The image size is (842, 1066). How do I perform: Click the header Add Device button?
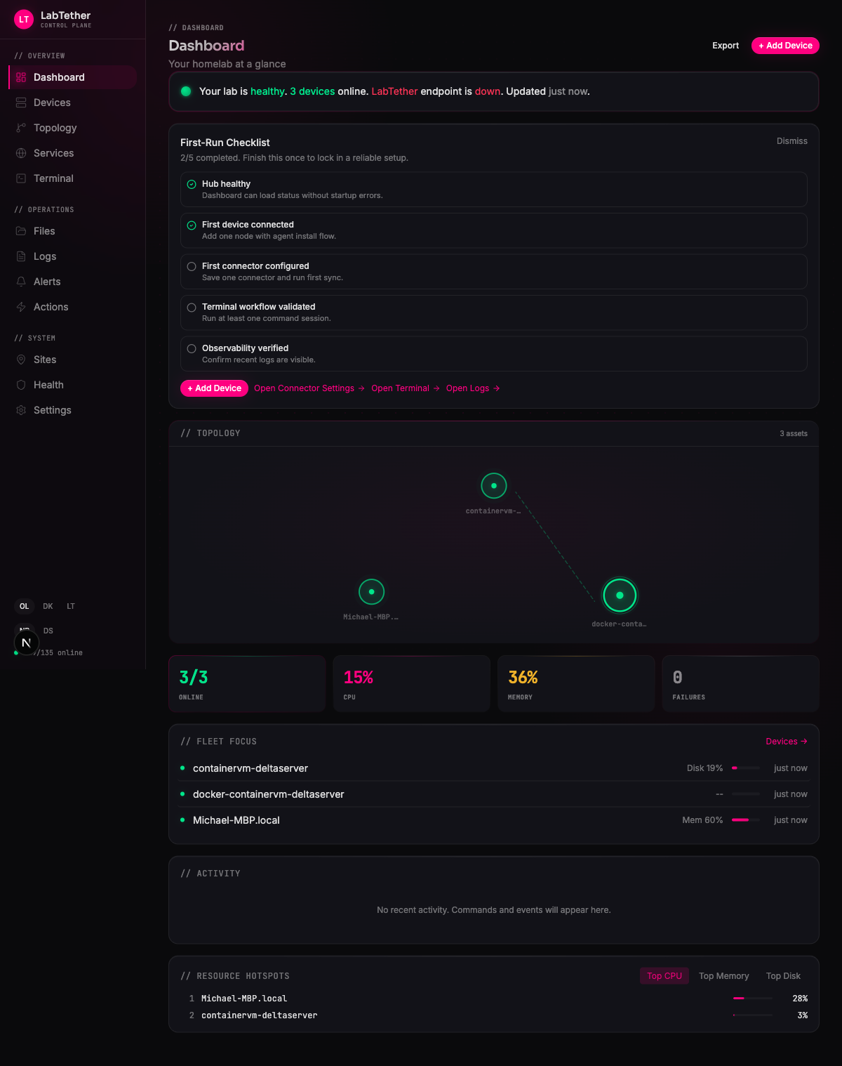coord(785,46)
